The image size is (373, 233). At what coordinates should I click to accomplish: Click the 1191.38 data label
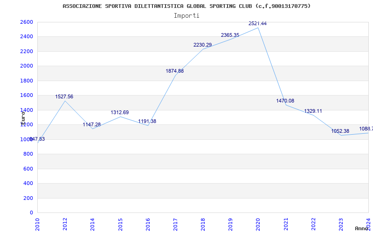tap(147, 121)
